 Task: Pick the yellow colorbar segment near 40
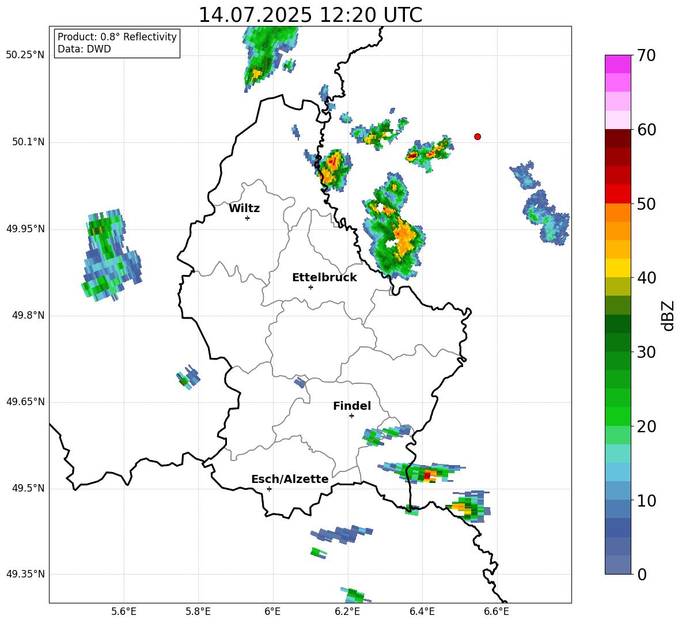617,268
